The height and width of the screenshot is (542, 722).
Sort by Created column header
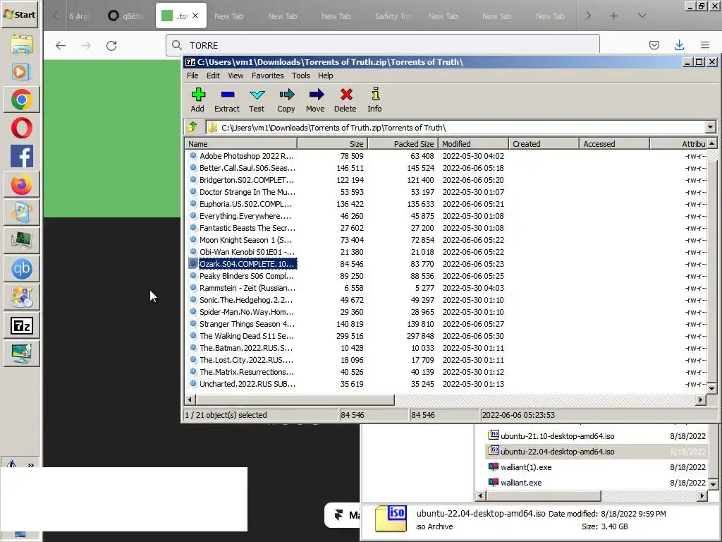pyautogui.click(x=544, y=144)
